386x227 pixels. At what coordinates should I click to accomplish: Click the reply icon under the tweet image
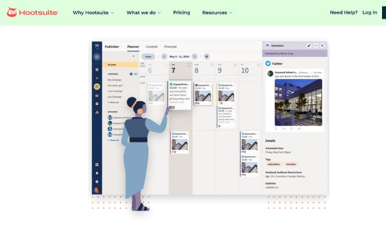276,128
